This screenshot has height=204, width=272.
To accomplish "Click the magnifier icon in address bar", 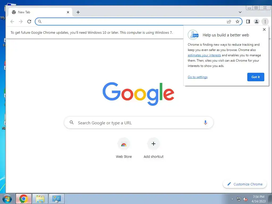I will click(x=40, y=22).
